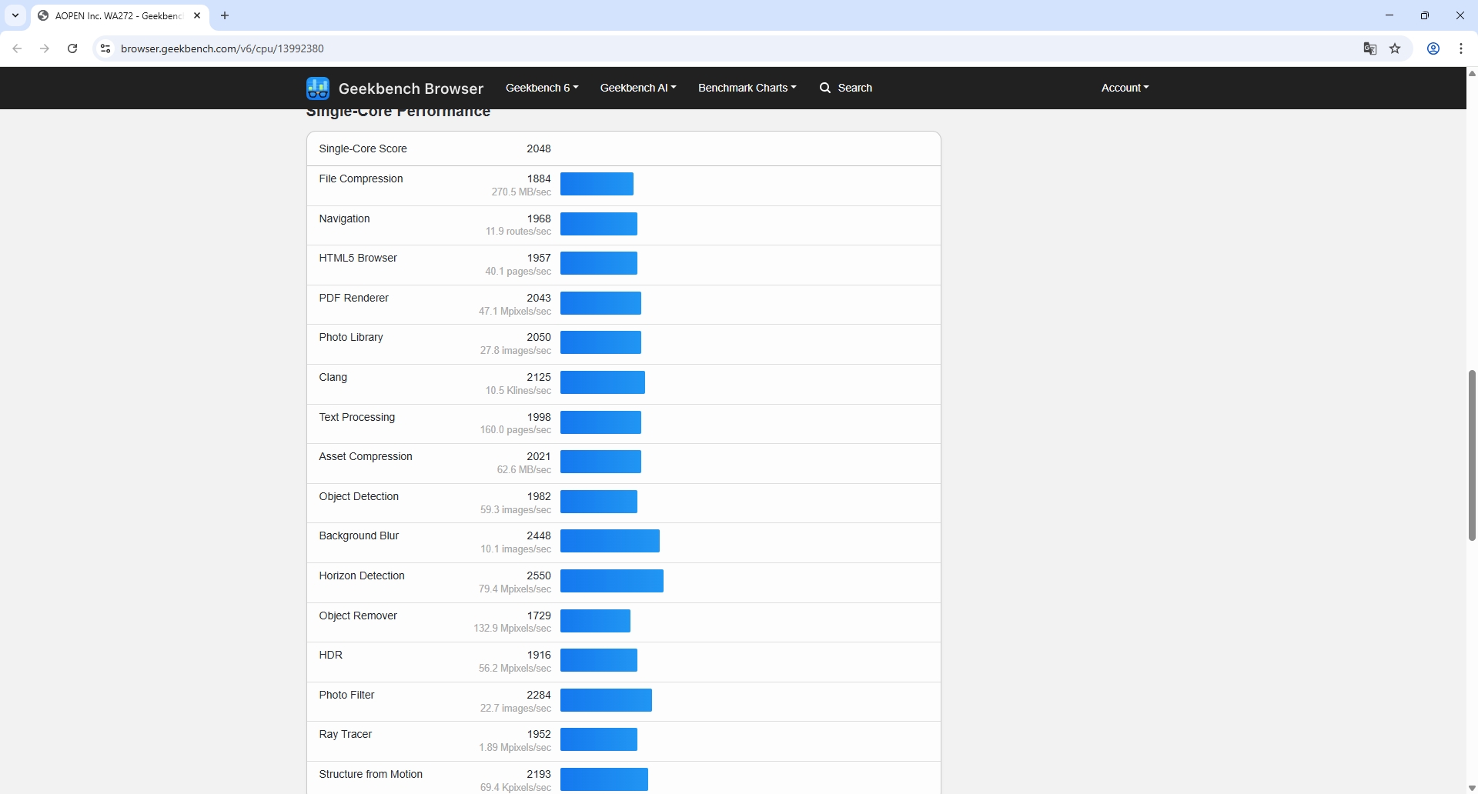Click the Horizon Detection score 2550

tap(539, 575)
